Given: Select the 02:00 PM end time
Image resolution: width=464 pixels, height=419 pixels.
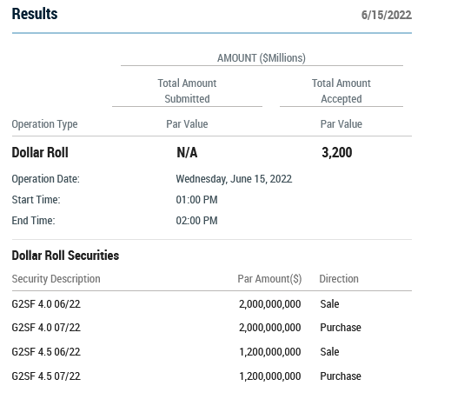Looking at the screenshot, I should tap(196, 221).
